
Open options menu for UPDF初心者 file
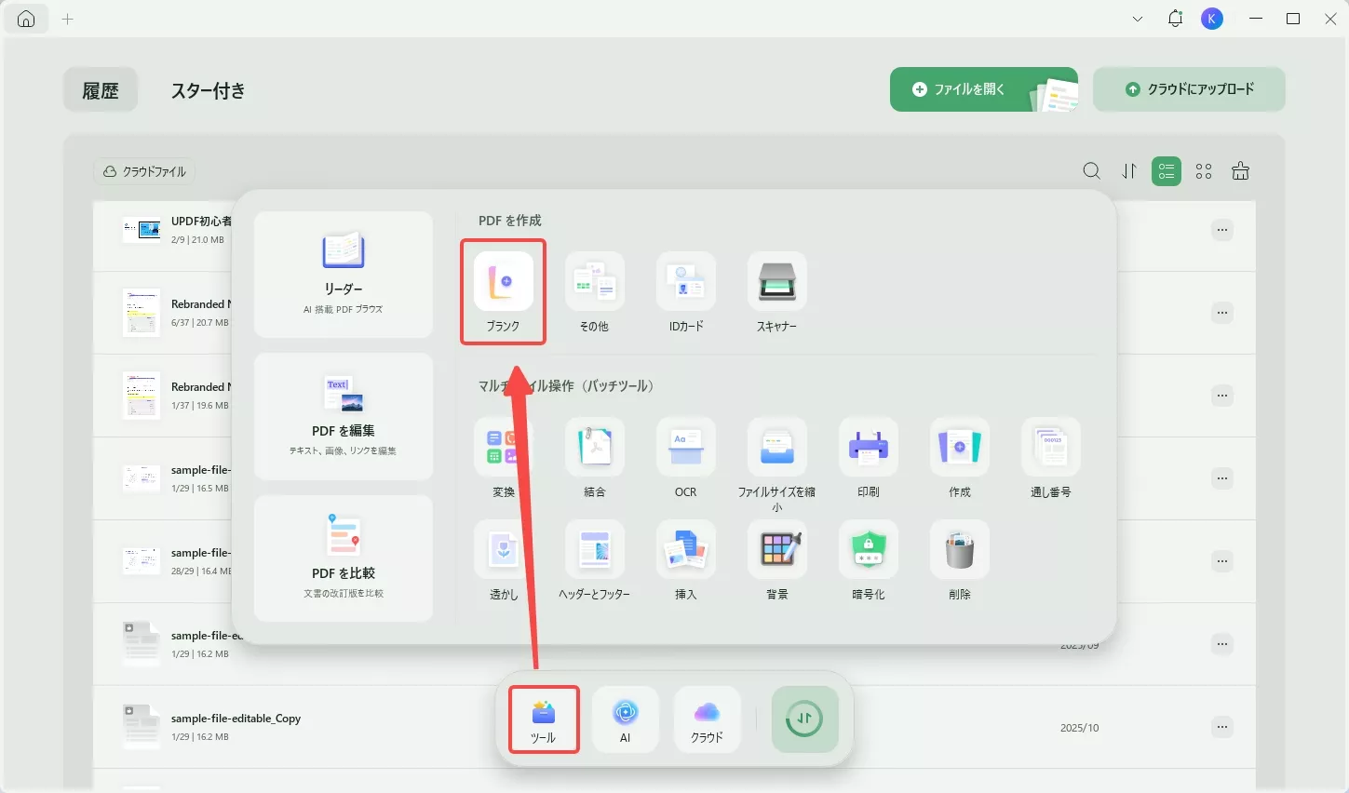click(x=1221, y=229)
